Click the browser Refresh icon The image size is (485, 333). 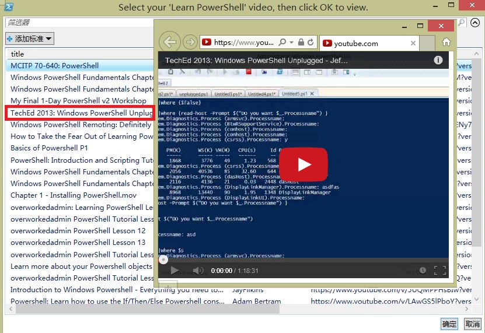click(x=310, y=42)
